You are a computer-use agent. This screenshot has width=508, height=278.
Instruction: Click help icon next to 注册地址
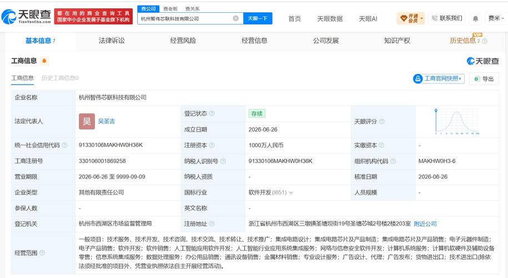212,224
